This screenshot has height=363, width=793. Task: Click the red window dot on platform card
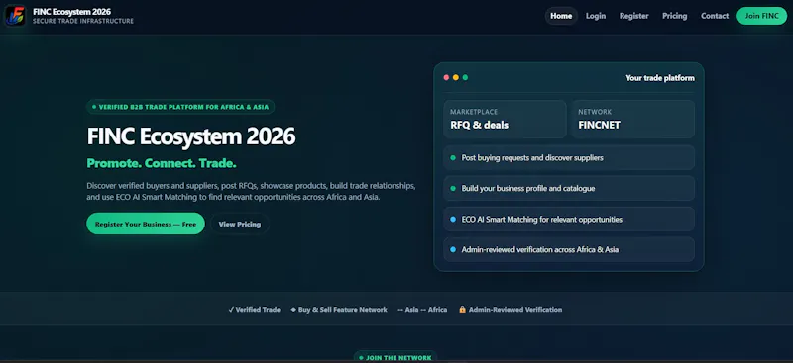tap(446, 78)
